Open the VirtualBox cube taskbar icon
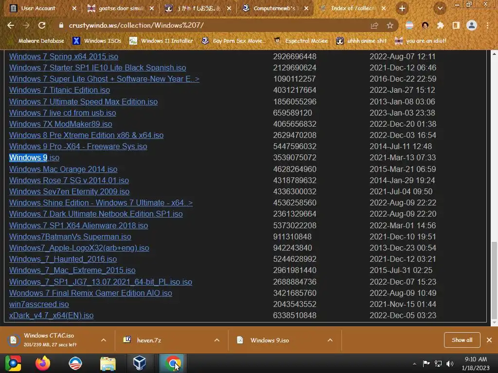 [x=140, y=363]
